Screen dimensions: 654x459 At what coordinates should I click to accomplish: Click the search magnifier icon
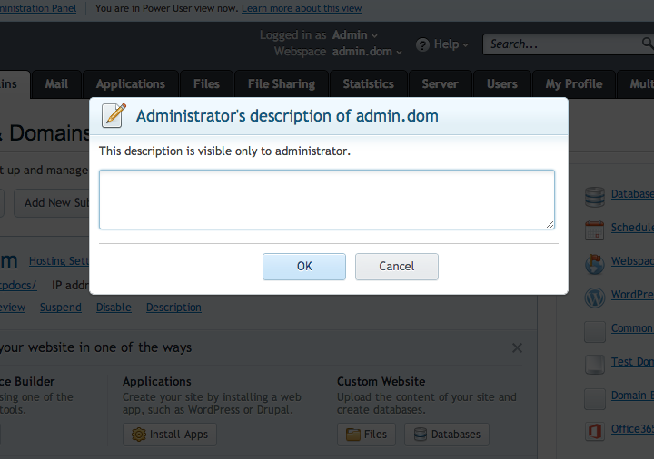(x=648, y=43)
